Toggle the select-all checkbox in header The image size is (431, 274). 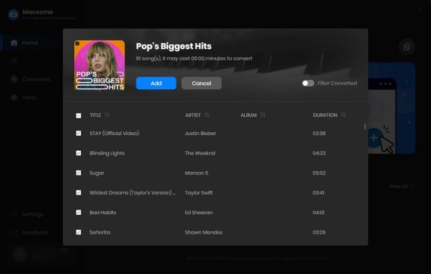[x=78, y=115]
